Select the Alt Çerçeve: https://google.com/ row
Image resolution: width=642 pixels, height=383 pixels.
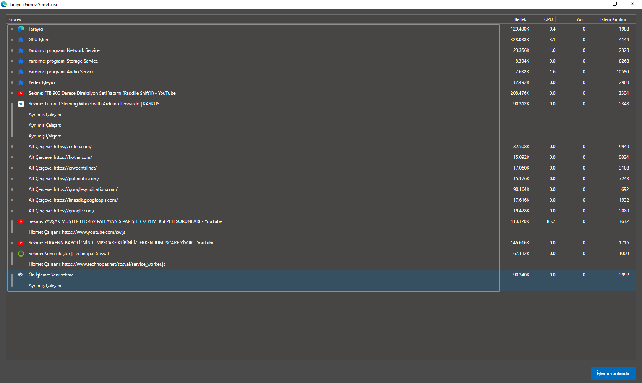click(321, 211)
